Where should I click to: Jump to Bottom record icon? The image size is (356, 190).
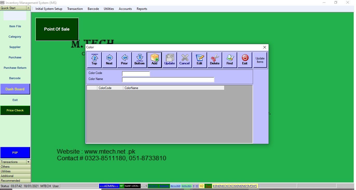(139, 58)
